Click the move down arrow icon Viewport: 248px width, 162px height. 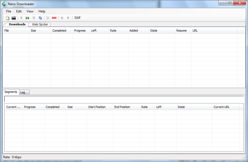point(68,18)
